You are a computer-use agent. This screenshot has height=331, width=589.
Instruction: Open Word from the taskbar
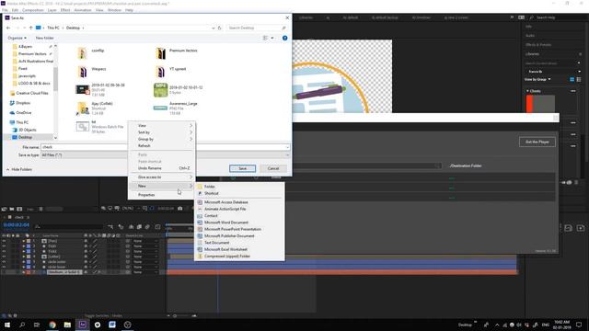112,325
